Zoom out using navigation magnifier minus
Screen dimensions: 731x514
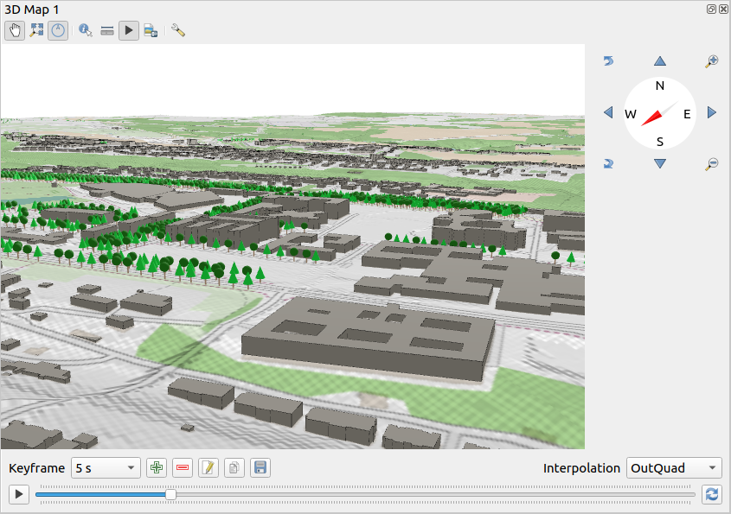coord(711,163)
